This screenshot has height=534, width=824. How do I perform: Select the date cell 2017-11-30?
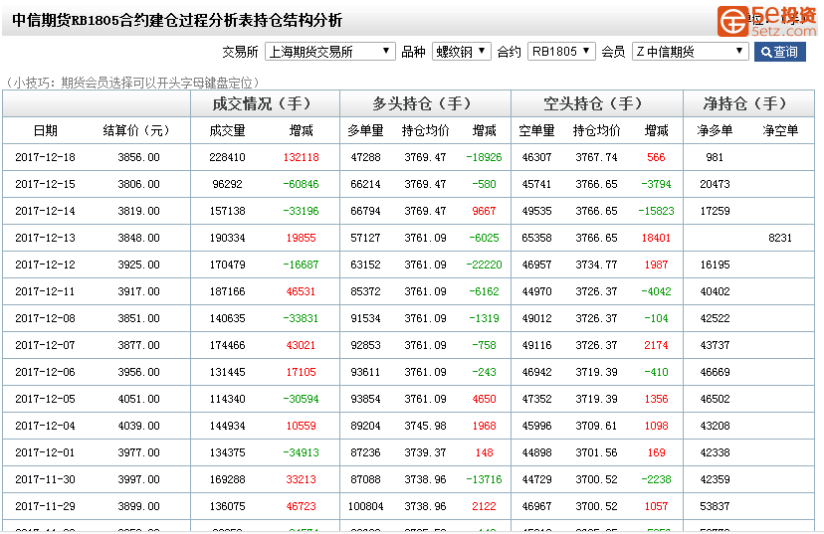click(45, 479)
